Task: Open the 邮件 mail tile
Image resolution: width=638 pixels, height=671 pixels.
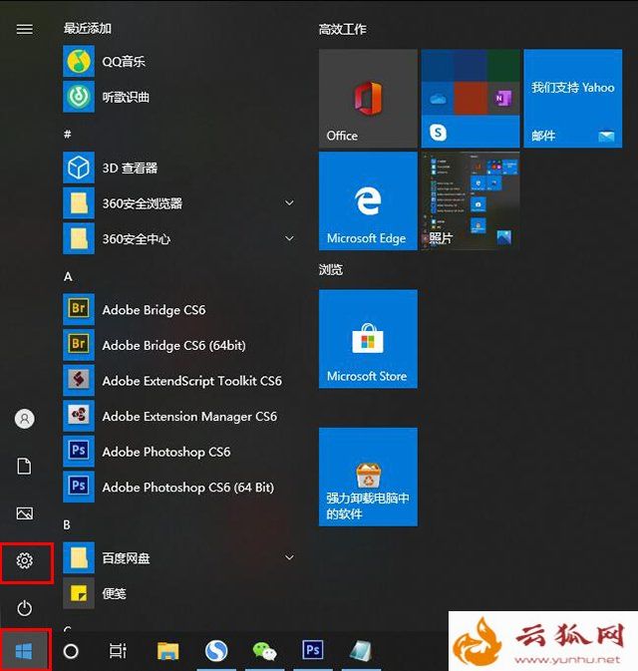Action: point(573,98)
